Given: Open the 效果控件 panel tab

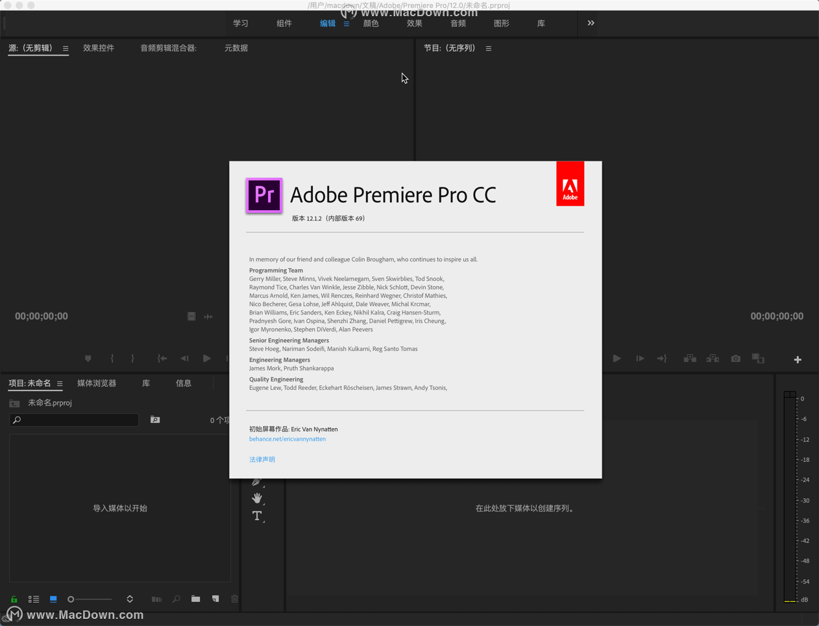Looking at the screenshot, I should pyautogui.click(x=99, y=48).
